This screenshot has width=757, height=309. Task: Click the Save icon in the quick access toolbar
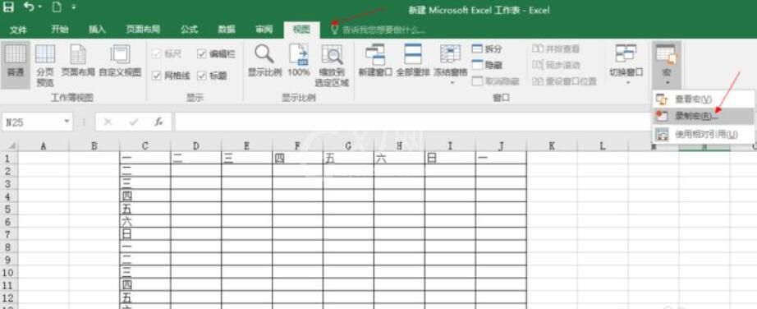pos(9,7)
